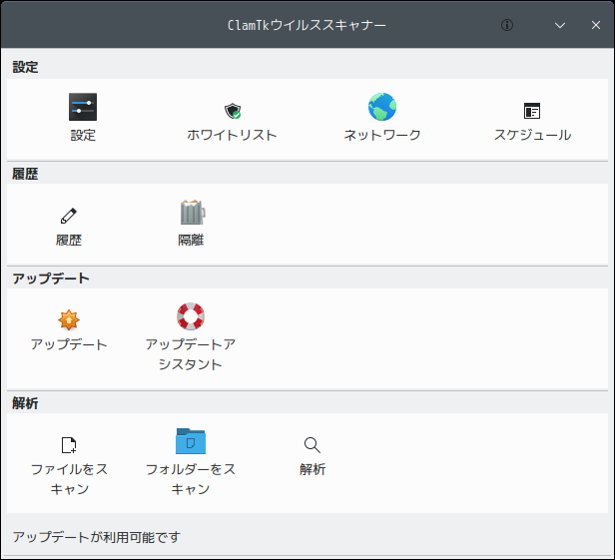The height and width of the screenshot is (560, 615).
Task: Select the 履歴 section heading
Action: [25, 174]
